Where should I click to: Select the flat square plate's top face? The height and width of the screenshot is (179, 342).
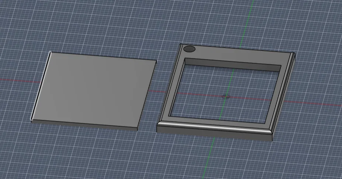(x=94, y=90)
